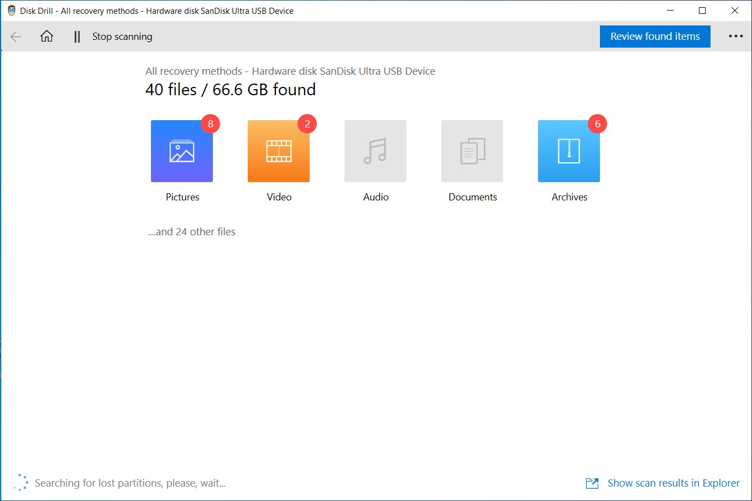Click the Stop scanning label
752x501 pixels.
point(122,37)
